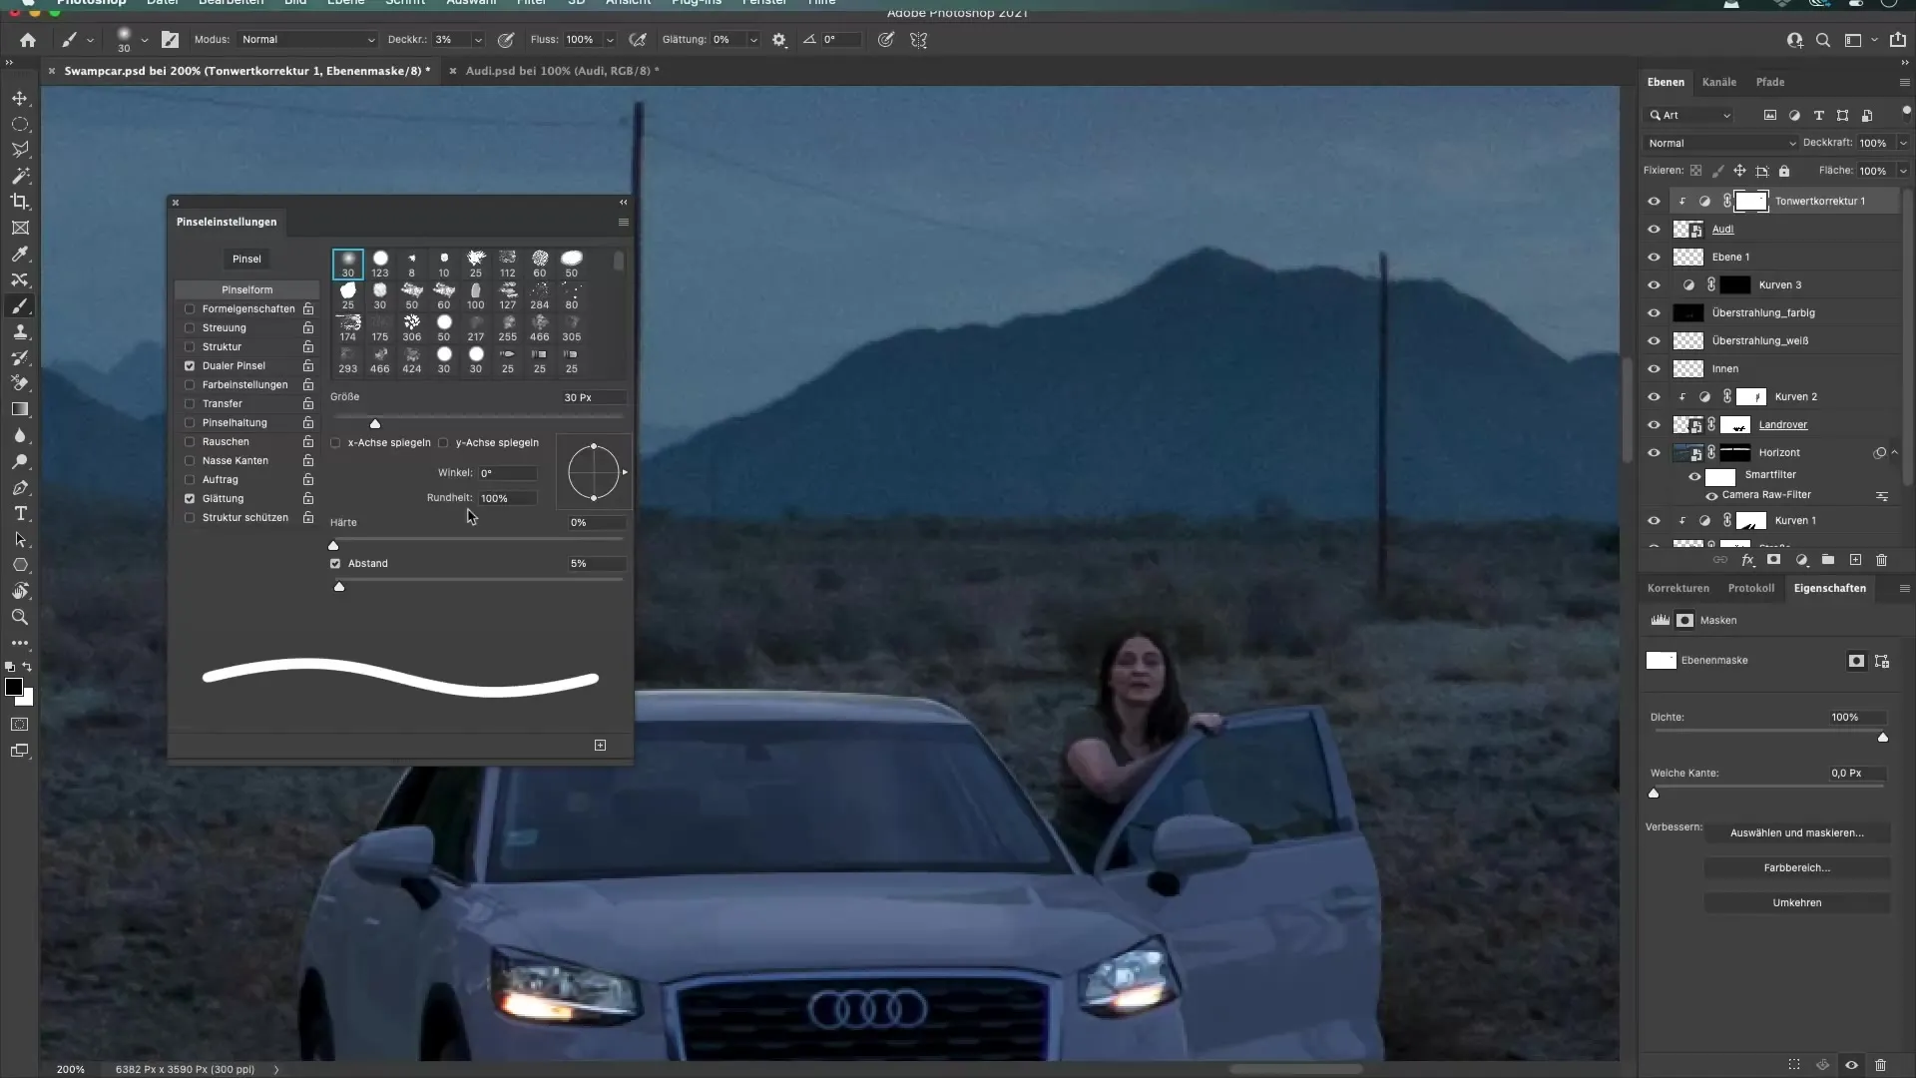Click the create new layer group icon
Viewport: 1916px width, 1078px height.
(1828, 560)
